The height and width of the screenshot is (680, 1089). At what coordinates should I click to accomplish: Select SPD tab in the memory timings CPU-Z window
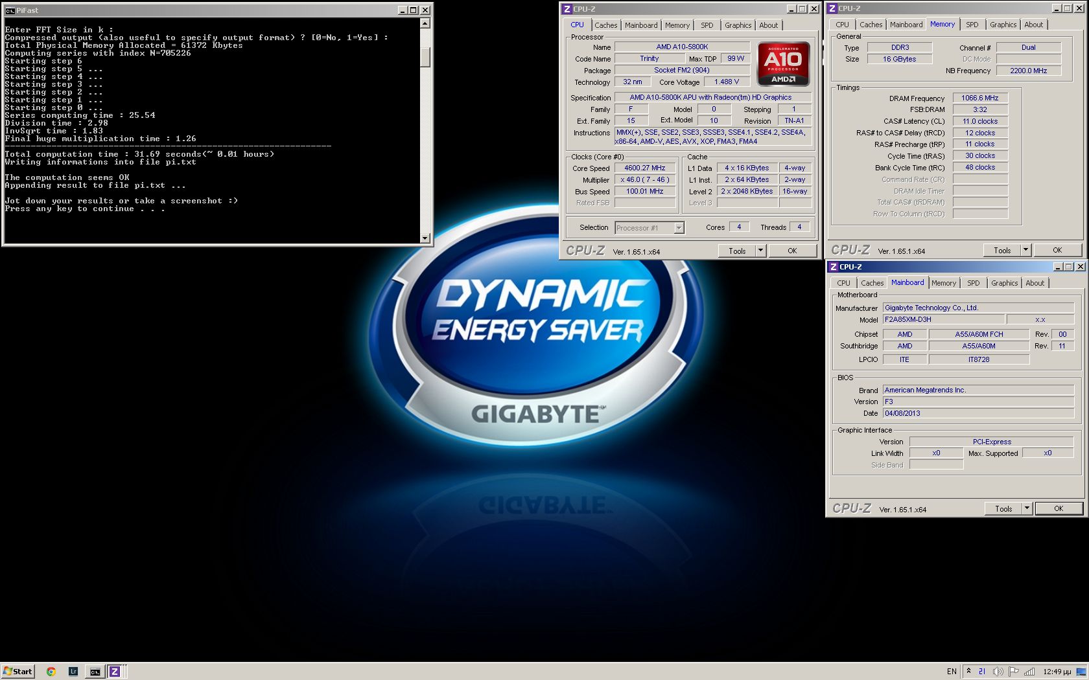pos(972,25)
